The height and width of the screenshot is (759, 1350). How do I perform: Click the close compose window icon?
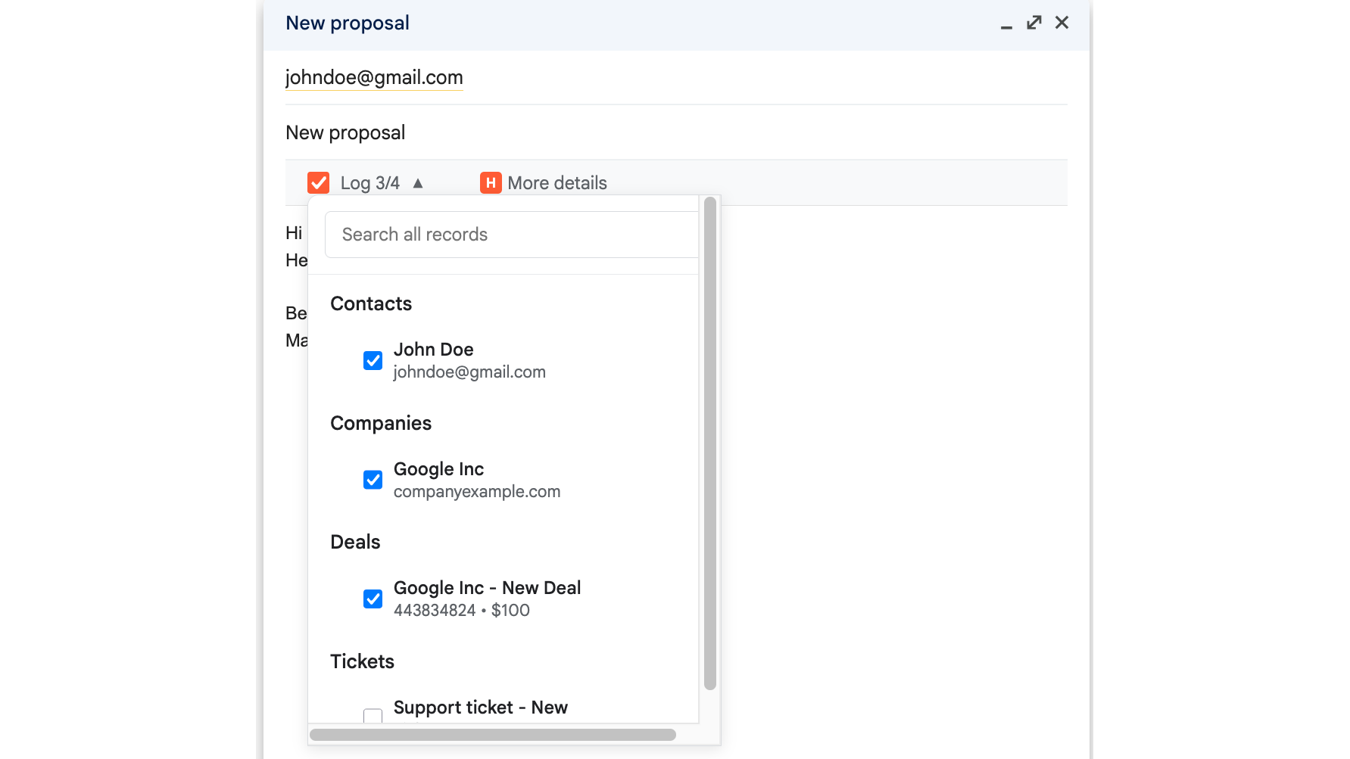click(x=1062, y=23)
